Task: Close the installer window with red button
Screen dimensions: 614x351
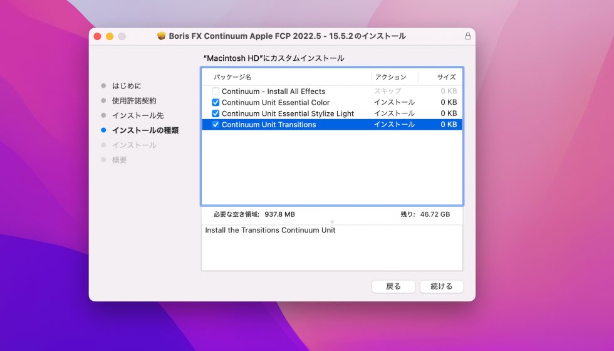Action: (98, 36)
